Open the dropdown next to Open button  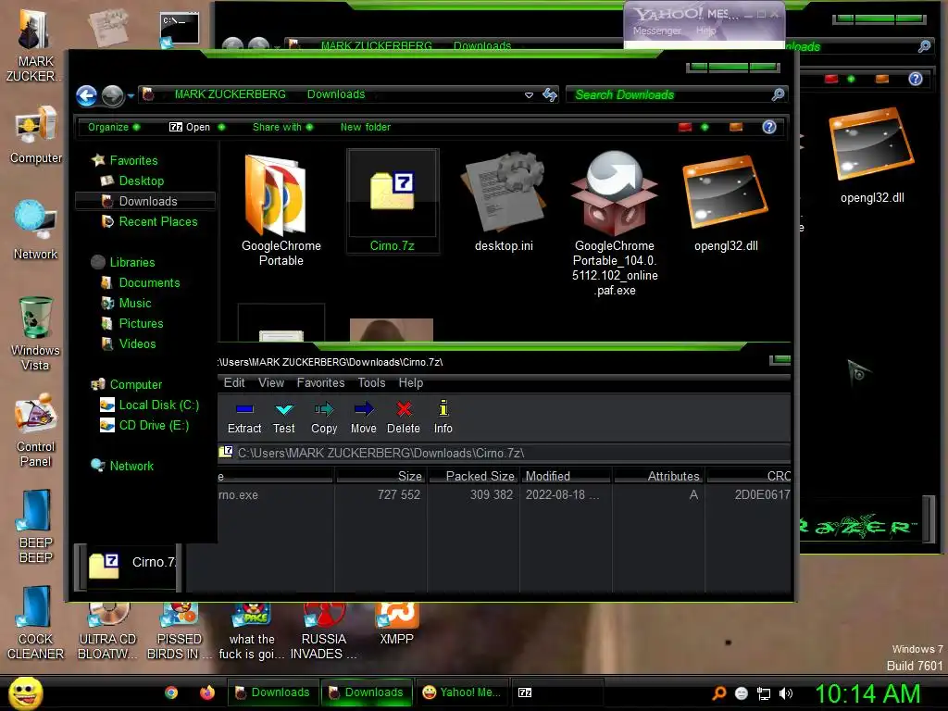tap(221, 127)
